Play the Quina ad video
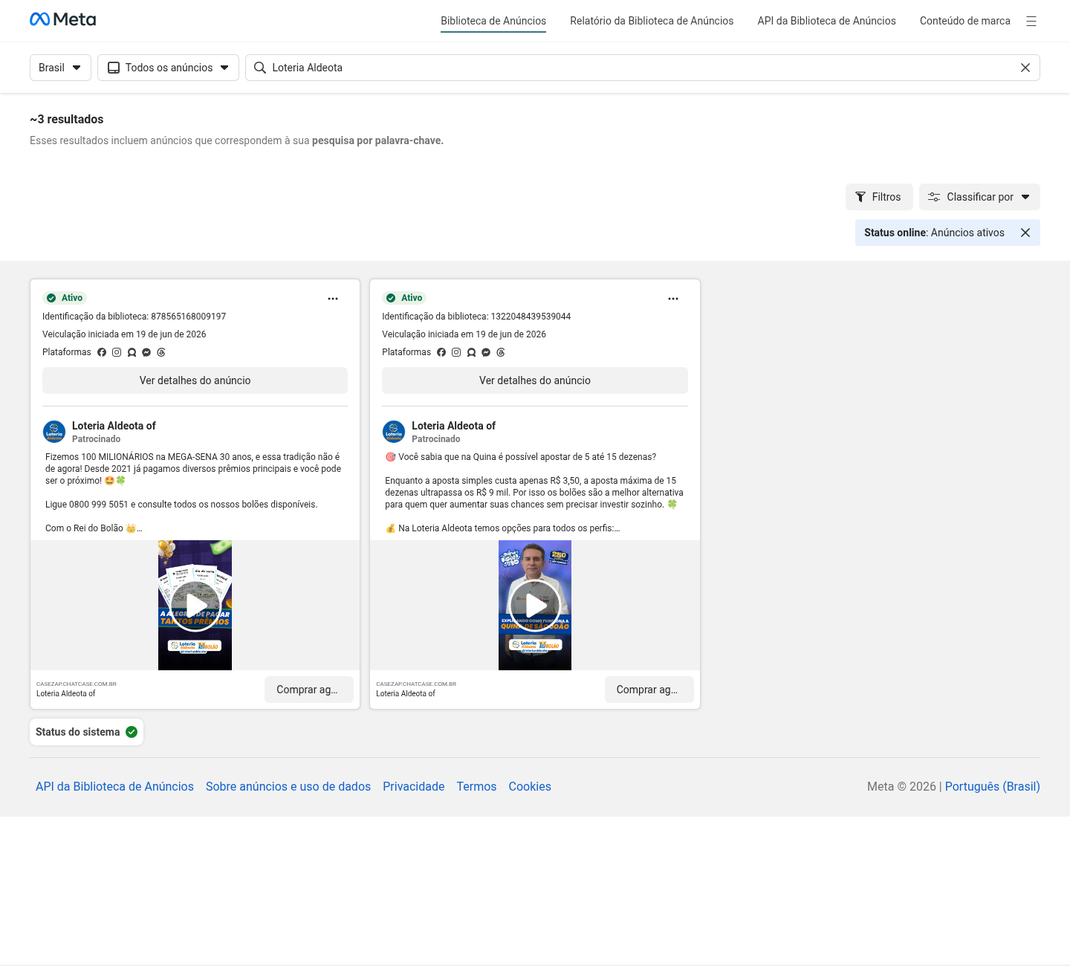1070x966 pixels. tap(535, 606)
